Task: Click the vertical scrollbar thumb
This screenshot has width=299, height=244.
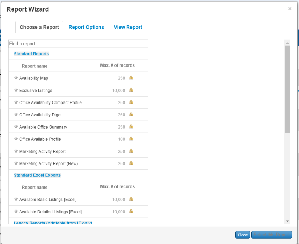Action: click(x=287, y=89)
